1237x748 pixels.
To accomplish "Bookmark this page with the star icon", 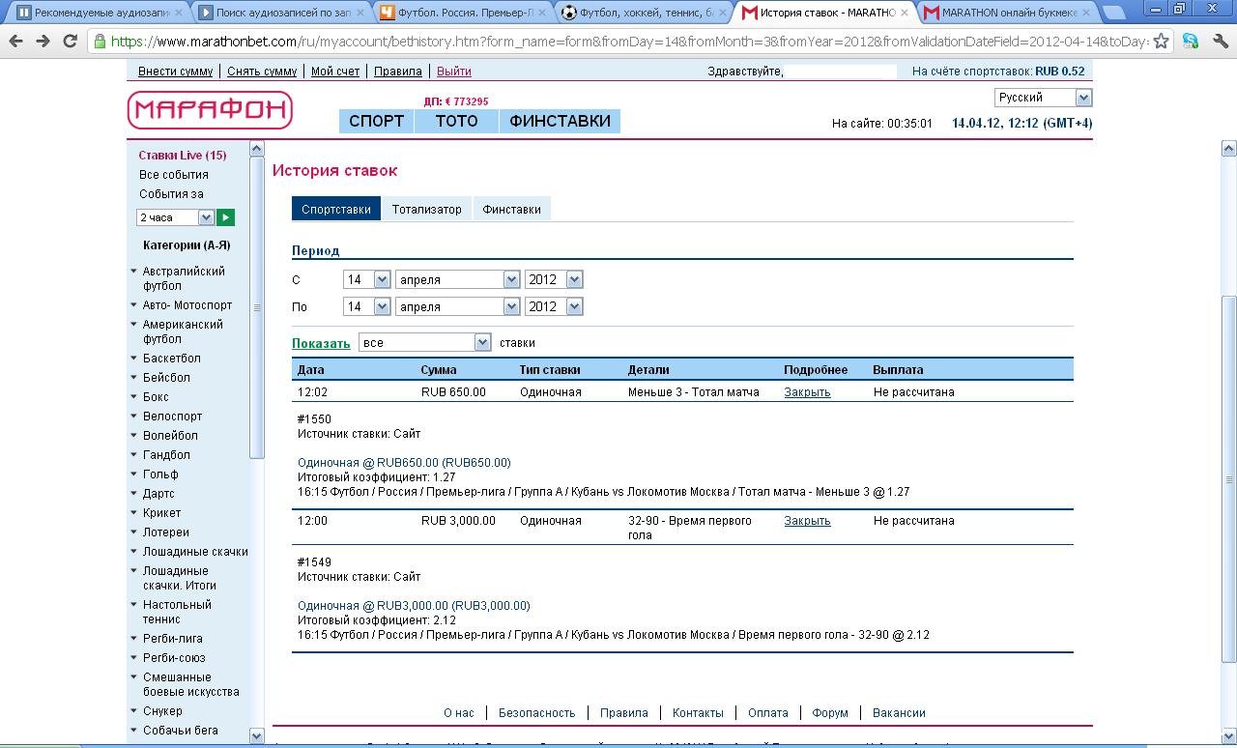I will click(1161, 42).
